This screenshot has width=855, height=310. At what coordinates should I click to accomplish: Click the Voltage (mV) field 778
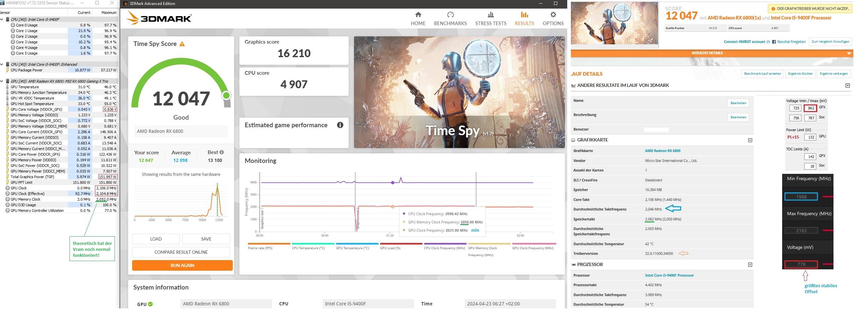point(801,264)
